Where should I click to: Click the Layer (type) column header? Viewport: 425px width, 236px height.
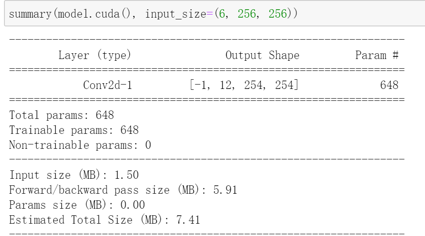tap(95, 55)
